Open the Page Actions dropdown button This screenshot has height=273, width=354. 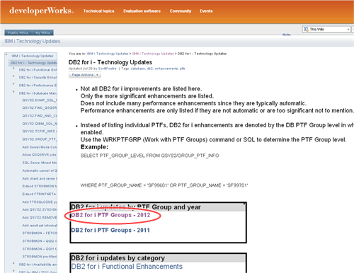click(x=85, y=75)
